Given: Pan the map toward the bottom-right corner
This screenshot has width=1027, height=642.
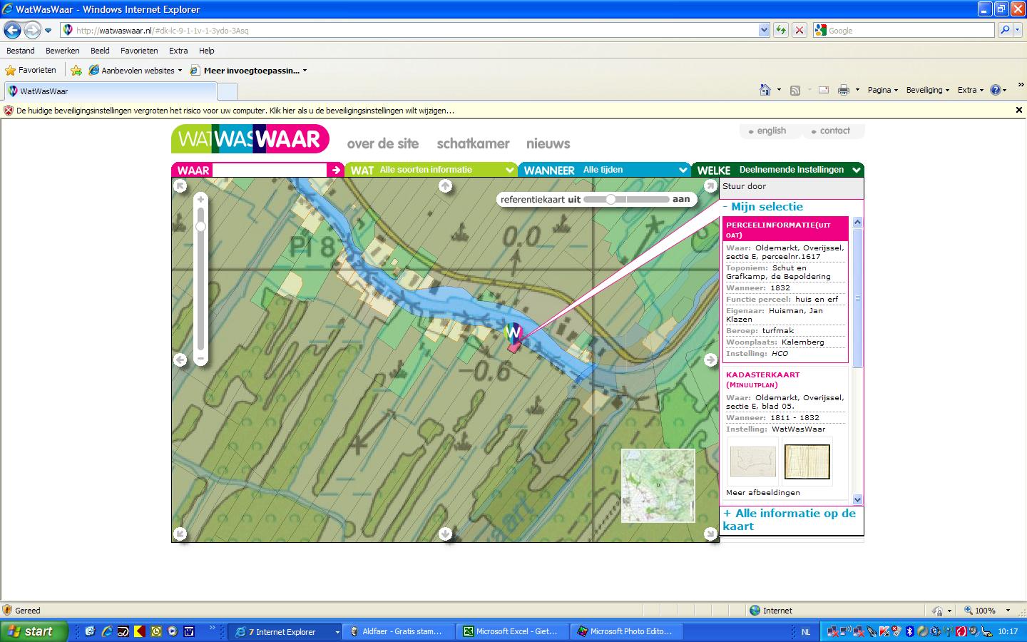Looking at the screenshot, I should 710,534.
